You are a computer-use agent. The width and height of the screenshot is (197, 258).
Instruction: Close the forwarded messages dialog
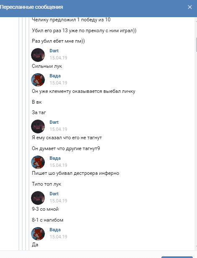tap(190, 7)
